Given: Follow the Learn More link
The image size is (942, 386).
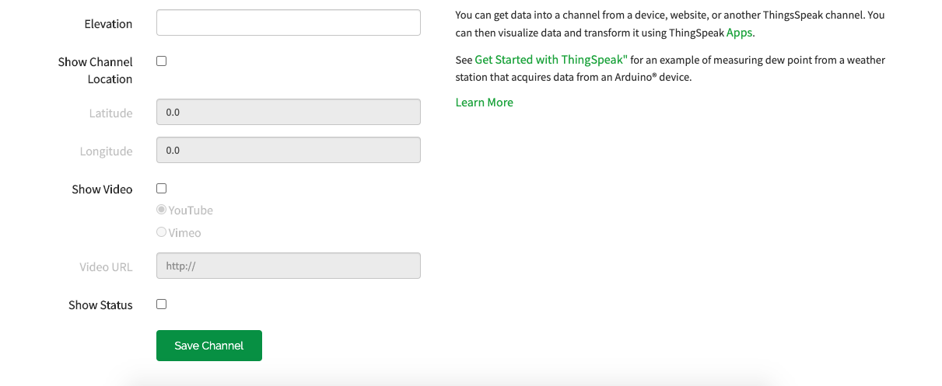Looking at the screenshot, I should click(x=484, y=103).
